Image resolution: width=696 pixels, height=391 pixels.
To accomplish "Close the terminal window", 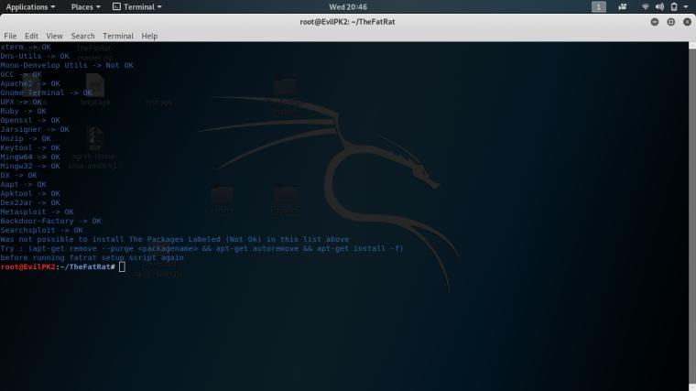I will pos(687,22).
